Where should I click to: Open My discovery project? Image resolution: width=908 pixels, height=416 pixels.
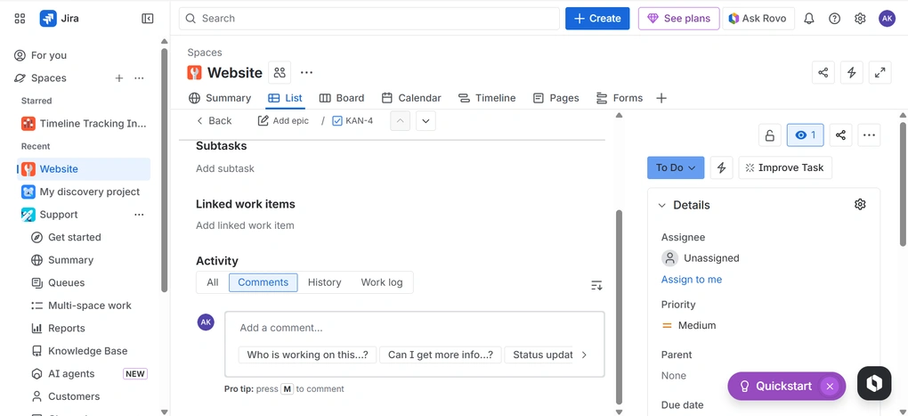click(x=84, y=192)
